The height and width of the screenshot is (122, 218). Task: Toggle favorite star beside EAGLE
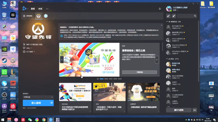[x=184, y=39]
